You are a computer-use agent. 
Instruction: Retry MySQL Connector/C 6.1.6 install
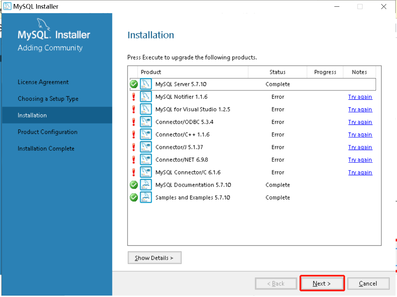coord(360,172)
